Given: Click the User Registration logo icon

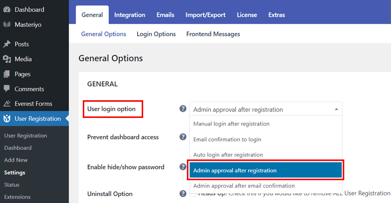Looking at the screenshot, I should click(7, 119).
